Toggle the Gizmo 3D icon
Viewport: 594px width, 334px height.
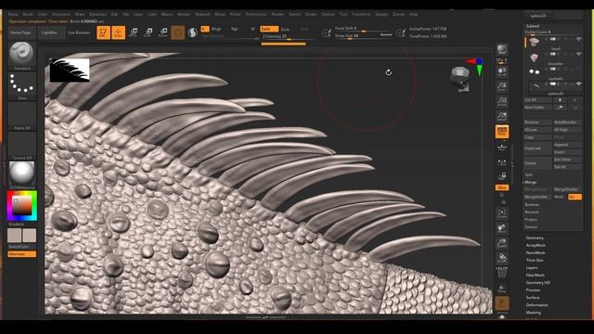coord(177,32)
